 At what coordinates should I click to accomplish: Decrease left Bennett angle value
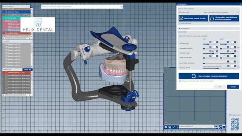pos(210,42)
